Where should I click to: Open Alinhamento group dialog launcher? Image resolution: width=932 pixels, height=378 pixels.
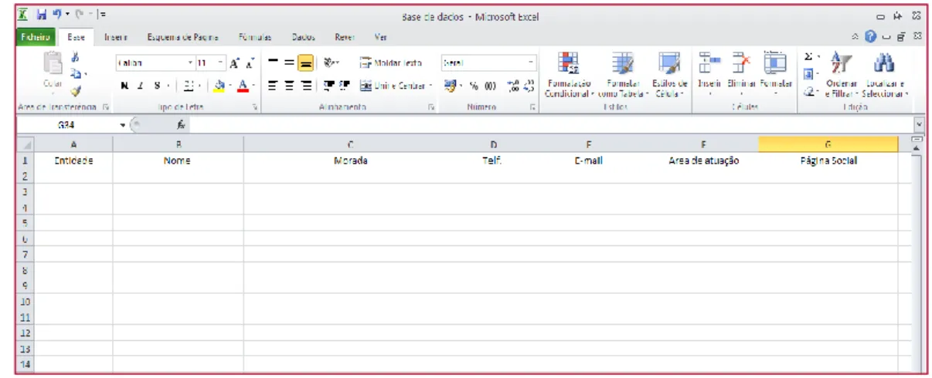tap(431, 108)
